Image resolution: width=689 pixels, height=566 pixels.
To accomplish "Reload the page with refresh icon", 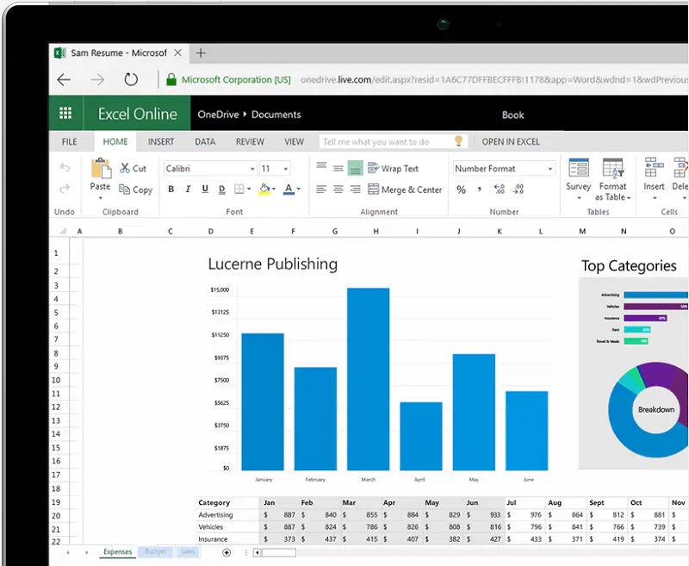I will pyautogui.click(x=131, y=79).
